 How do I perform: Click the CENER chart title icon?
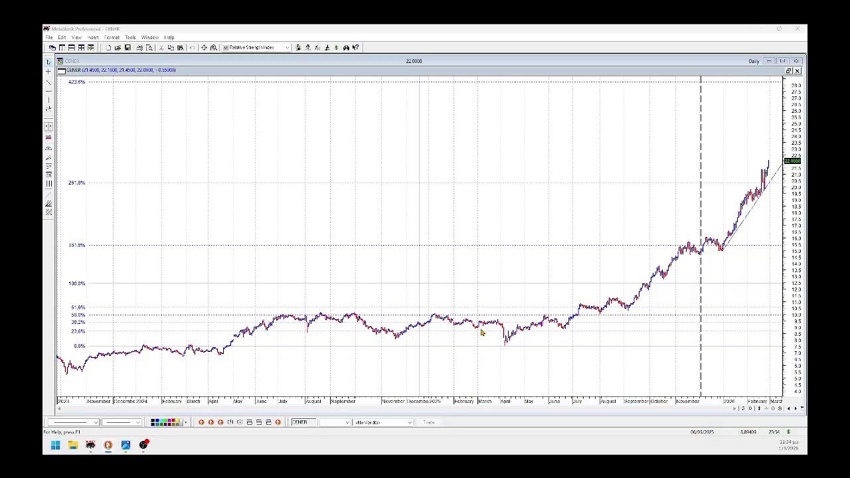(x=60, y=61)
